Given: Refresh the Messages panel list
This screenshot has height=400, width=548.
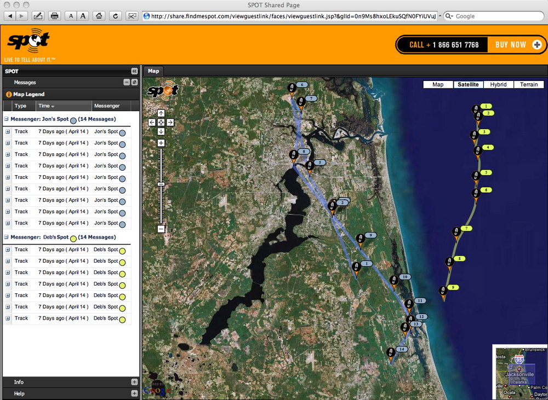Looking at the screenshot, I should [134, 82].
